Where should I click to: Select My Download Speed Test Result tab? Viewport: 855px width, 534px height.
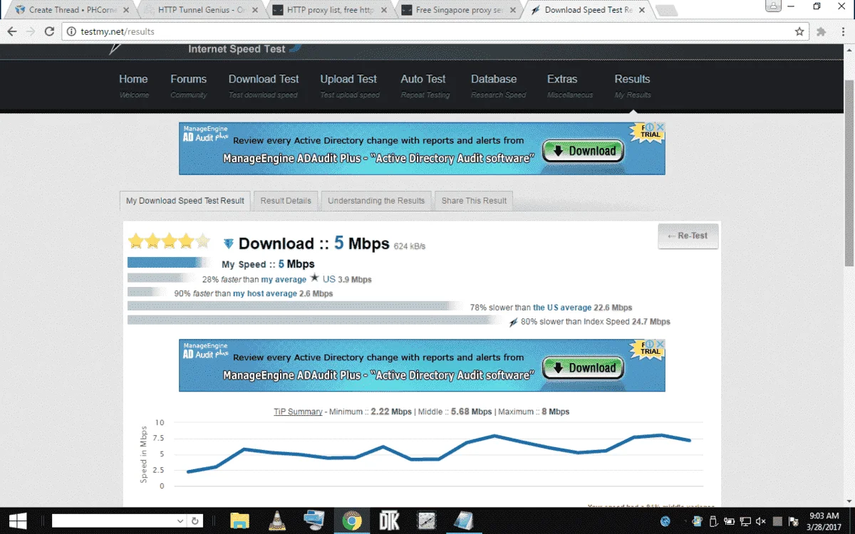pos(185,201)
